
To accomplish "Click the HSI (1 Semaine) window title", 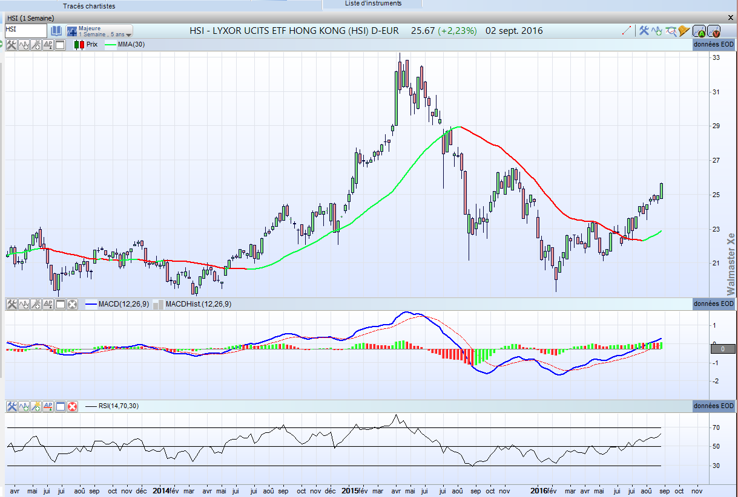I will [x=30, y=18].
